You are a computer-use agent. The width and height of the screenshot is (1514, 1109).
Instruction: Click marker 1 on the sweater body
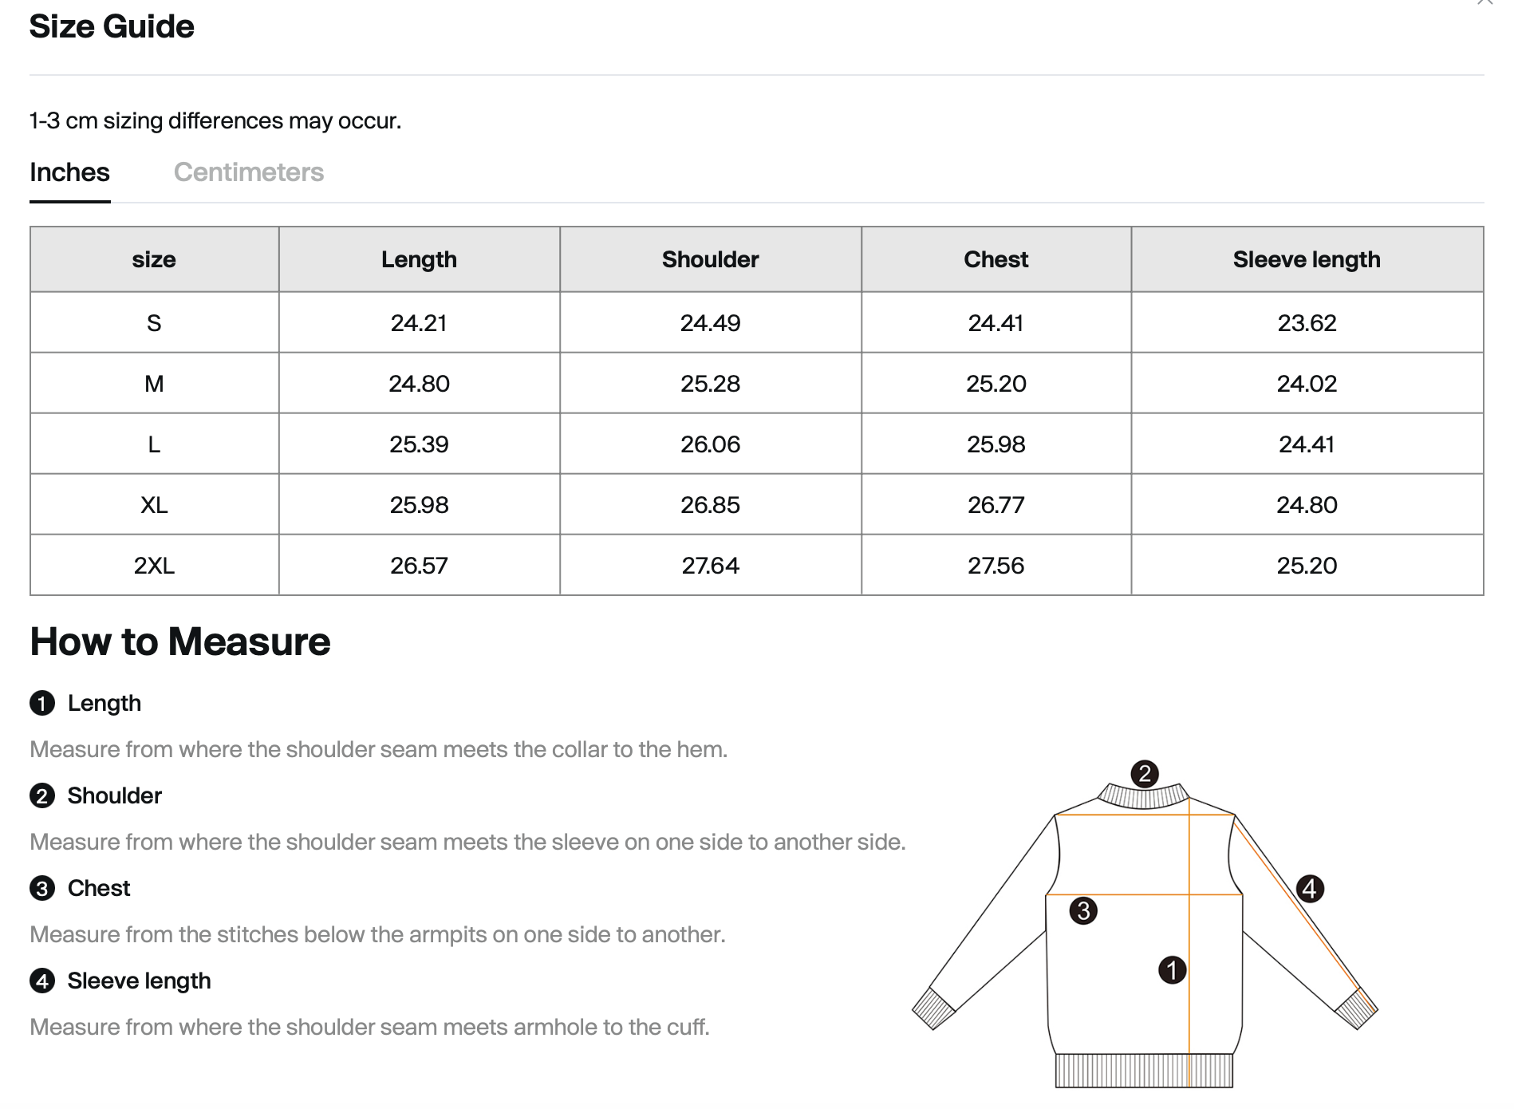[1172, 970]
